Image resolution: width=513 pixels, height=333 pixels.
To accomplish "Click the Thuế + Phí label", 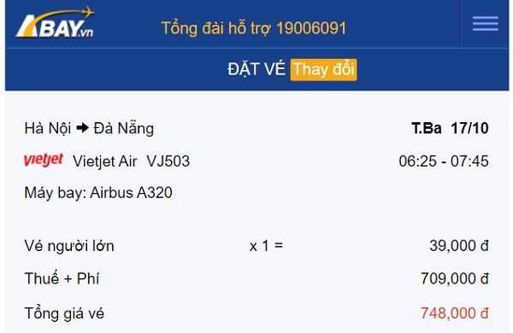I will click(x=62, y=278).
